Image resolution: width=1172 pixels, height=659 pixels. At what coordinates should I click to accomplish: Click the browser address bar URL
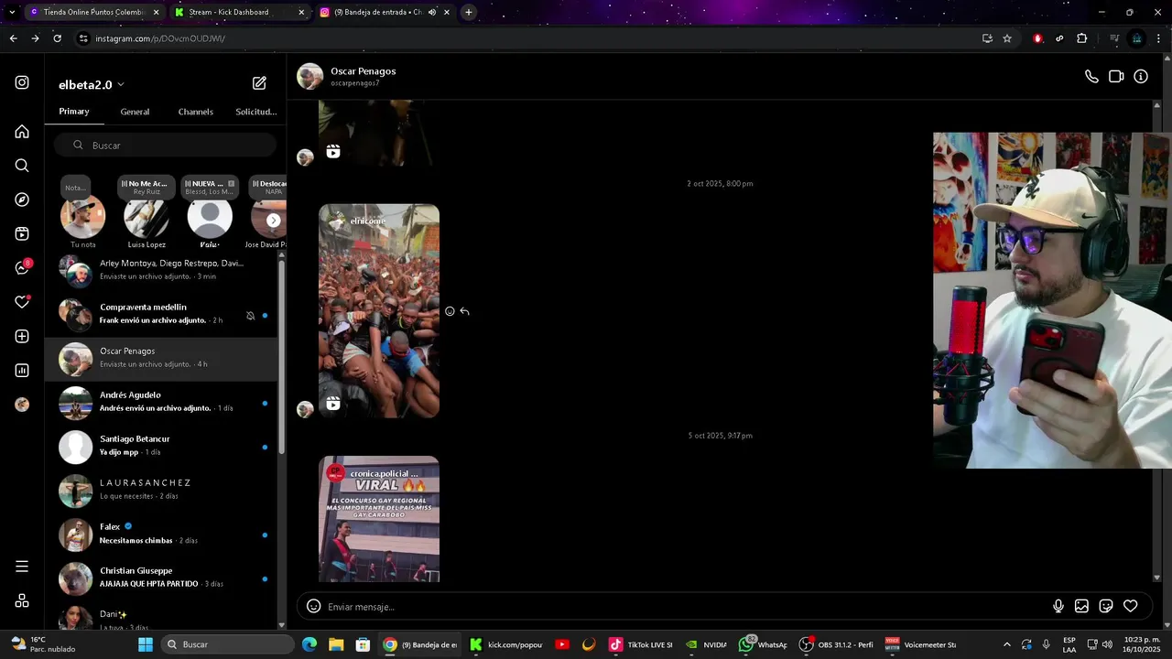(160, 38)
